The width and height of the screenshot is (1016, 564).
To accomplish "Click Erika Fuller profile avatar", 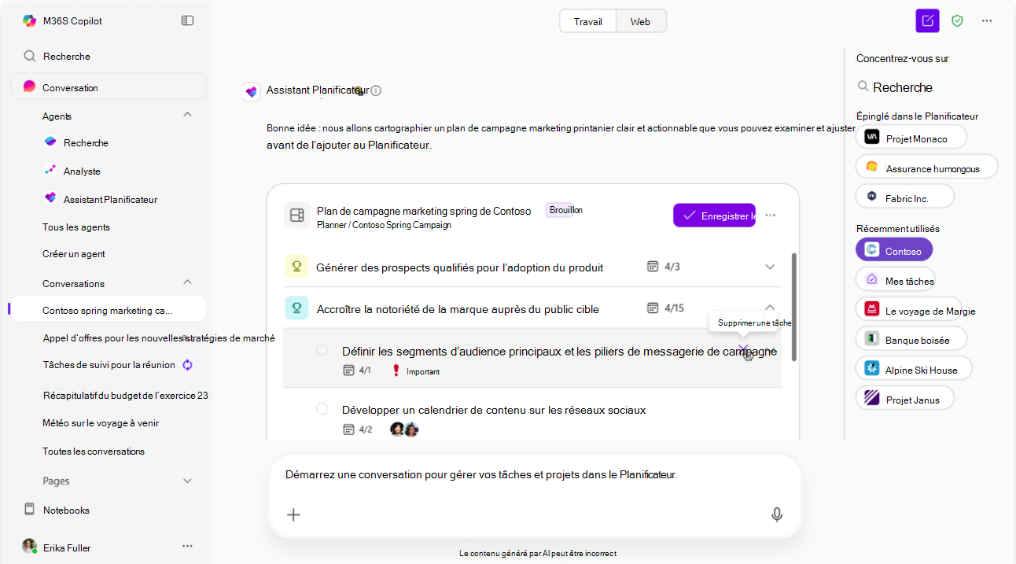I will [x=30, y=546].
